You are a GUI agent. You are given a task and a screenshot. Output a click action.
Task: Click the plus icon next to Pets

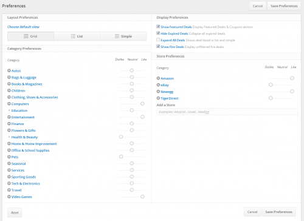(9, 157)
